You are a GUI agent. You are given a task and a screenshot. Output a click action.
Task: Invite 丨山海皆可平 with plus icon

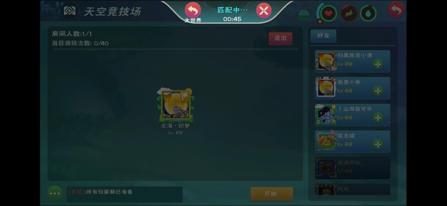click(x=378, y=118)
